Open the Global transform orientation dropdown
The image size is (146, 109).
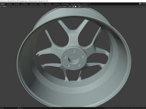[x=64, y=7]
